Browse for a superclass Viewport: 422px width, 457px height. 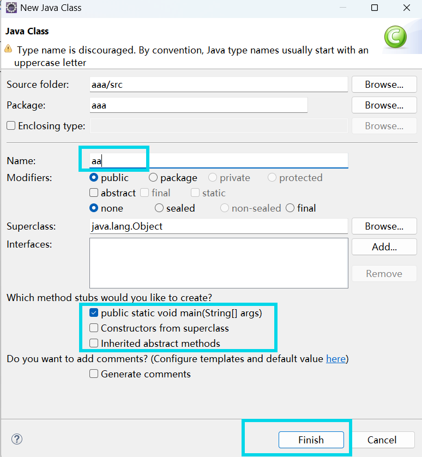click(x=384, y=226)
